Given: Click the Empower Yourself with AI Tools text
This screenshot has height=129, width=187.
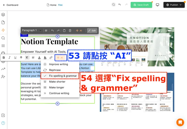Looking at the screenshot, I should [43, 52].
